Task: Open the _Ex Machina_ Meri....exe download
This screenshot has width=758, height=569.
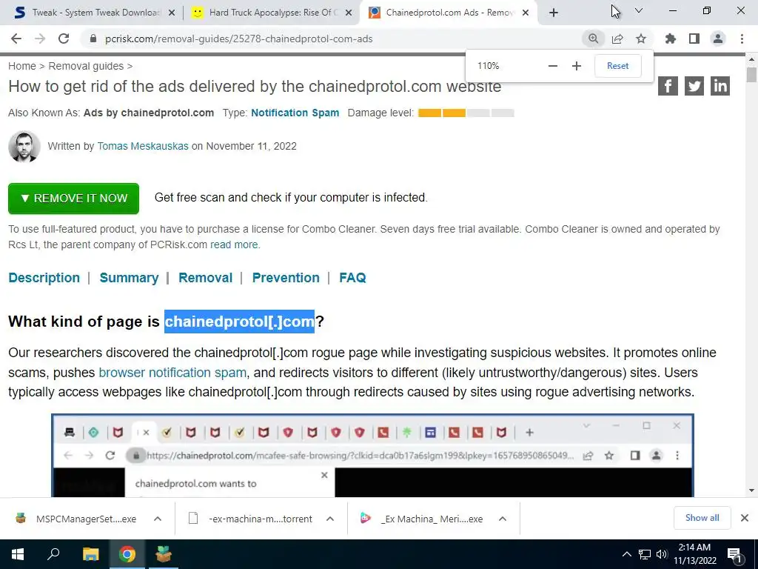Action: tap(423, 519)
